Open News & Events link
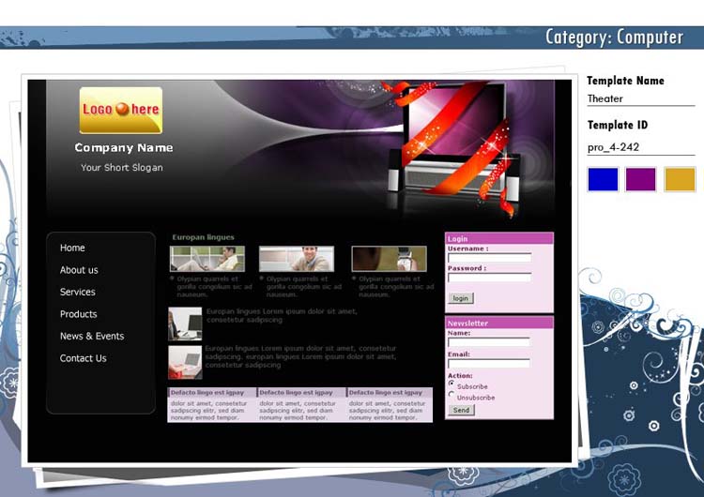This screenshot has width=704, height=497. 91,336
